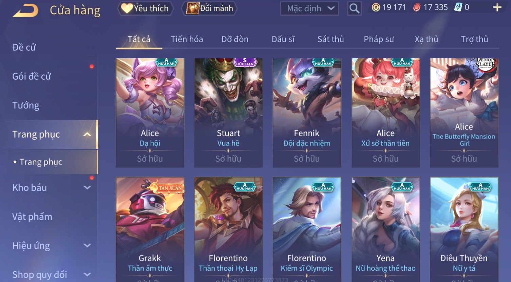Switch to the Sát thủ tab
Image resolution: width=511 pixels, height=282 pixels.
tap(331, 39)
